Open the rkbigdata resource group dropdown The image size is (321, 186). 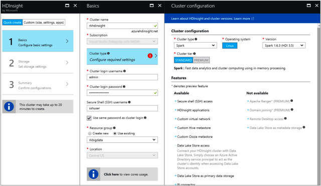pyautogui.click(x=122, y=140)
